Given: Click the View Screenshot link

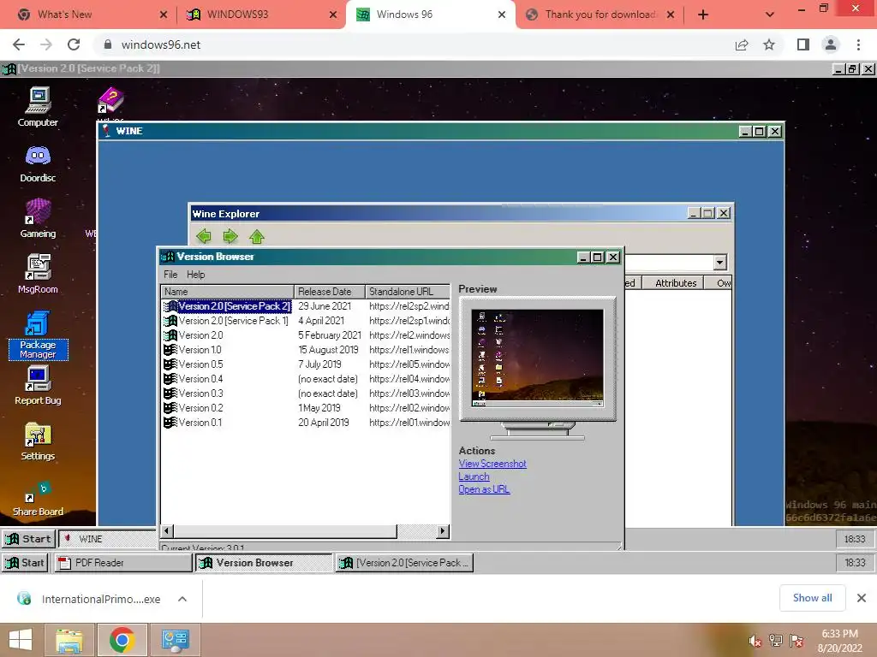Looking at the screenshot, I should click(492, 464).
